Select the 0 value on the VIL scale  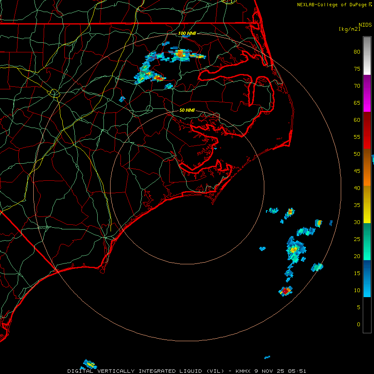pyautogui.click(x=359, y=325)
